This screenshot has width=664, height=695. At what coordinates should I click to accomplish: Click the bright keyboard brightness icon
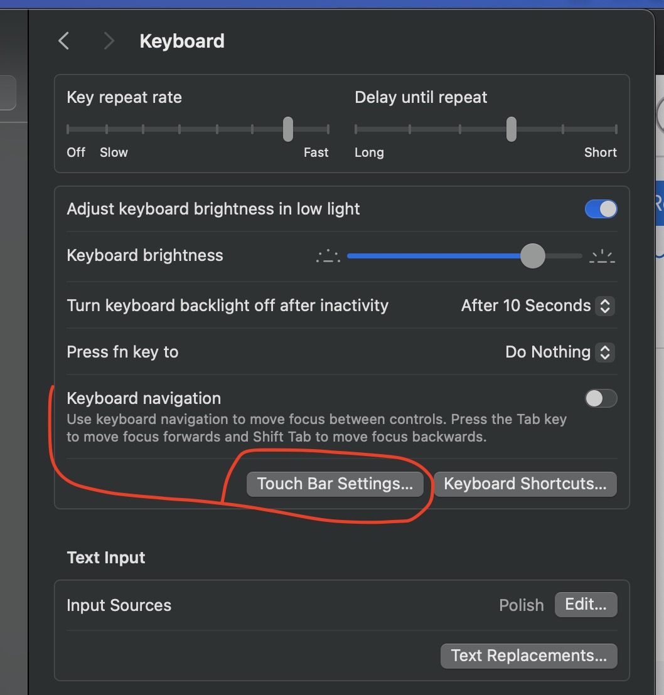tap(602, 256)
